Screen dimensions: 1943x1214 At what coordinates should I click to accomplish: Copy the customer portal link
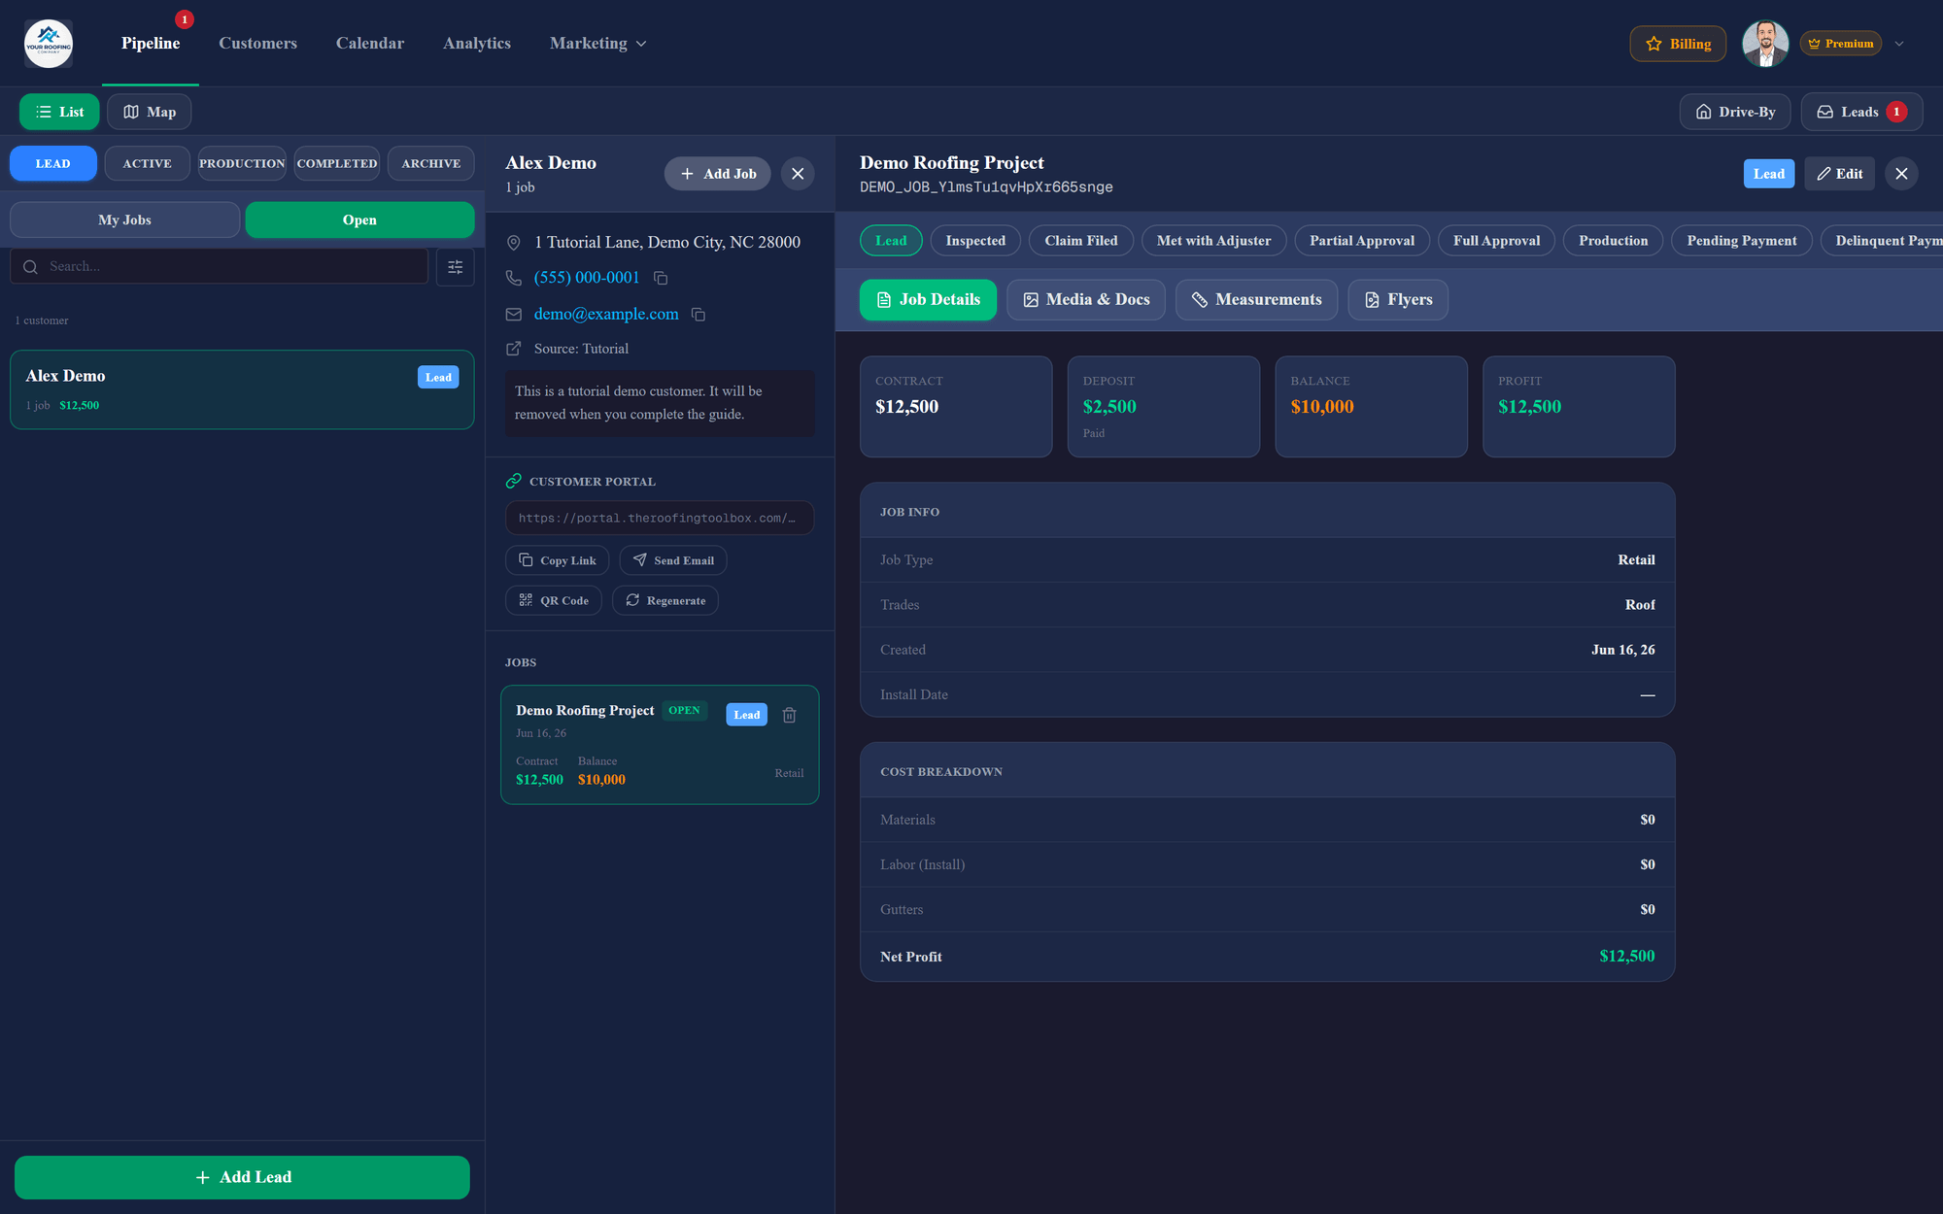click(558, 560)
